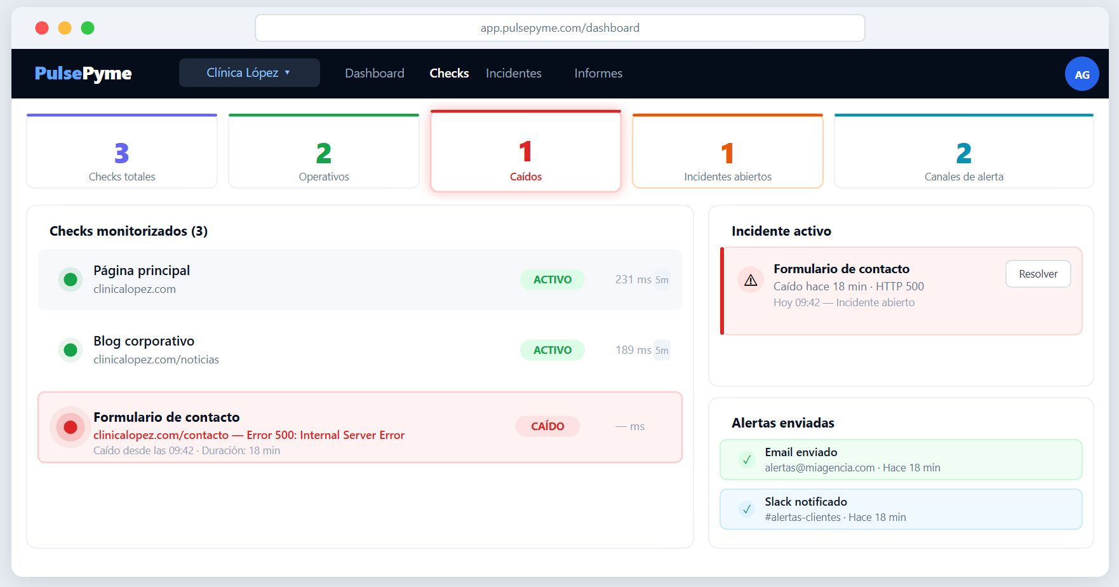Open the Blog corporativo check row
The width and height of the screenshot is (1119, 587).
coord(360,350)
